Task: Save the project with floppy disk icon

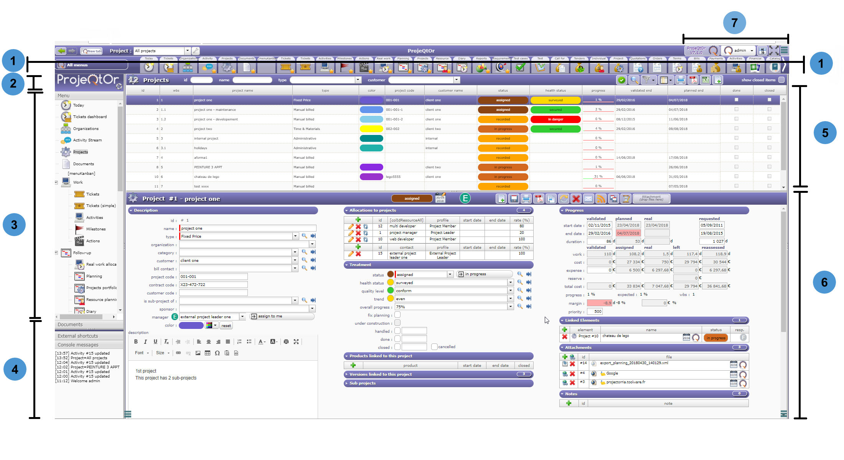Action: pos(514,199)
